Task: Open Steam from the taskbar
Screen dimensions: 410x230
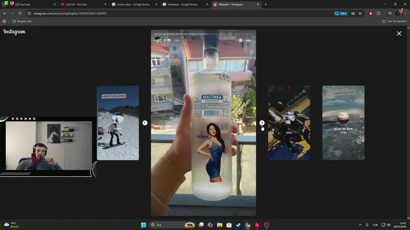Action: coord(238,225)
